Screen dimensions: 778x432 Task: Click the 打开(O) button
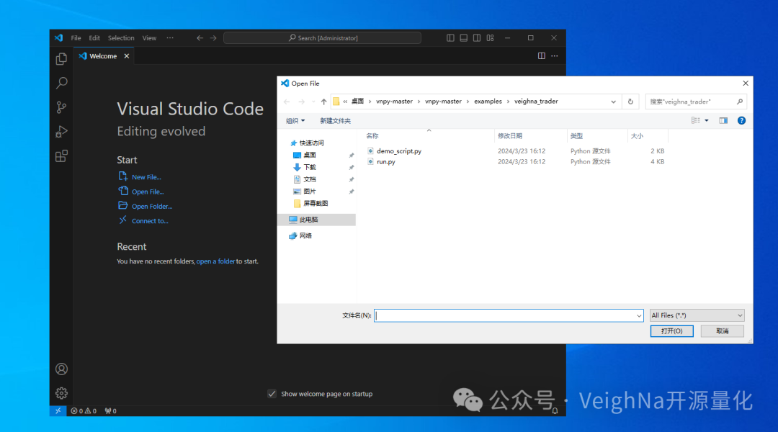coord(671,331)
